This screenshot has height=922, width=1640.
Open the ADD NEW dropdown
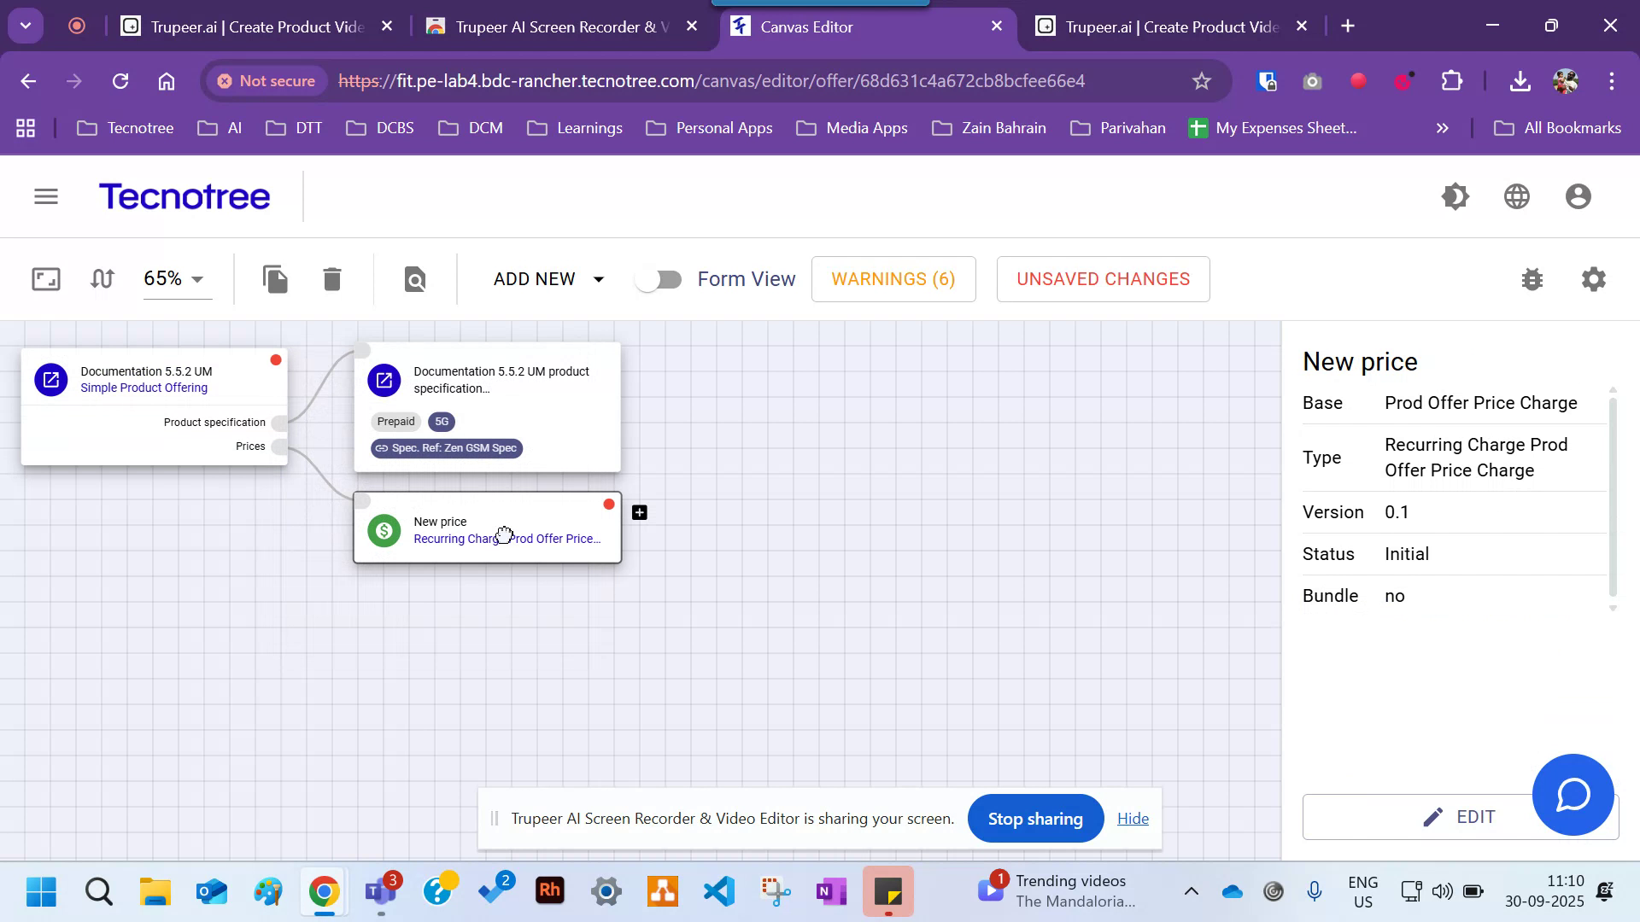(548, 279)
